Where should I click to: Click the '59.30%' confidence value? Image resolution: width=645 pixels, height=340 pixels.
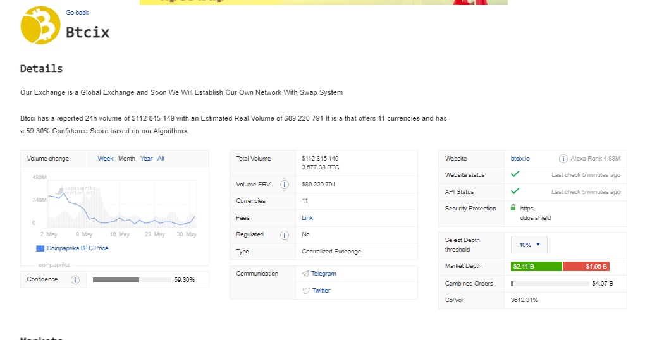(184, 280)
